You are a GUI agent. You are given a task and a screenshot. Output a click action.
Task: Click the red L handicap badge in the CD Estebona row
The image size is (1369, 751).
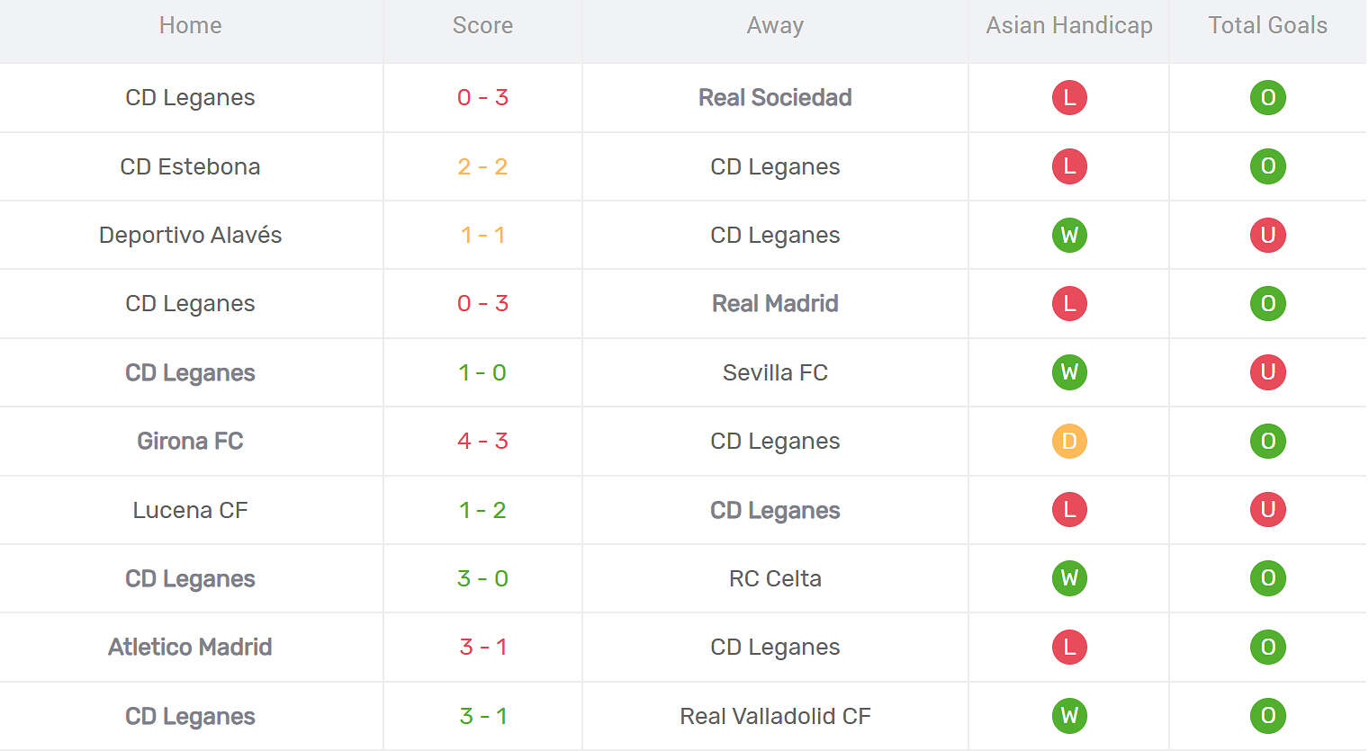[1069, 166]
